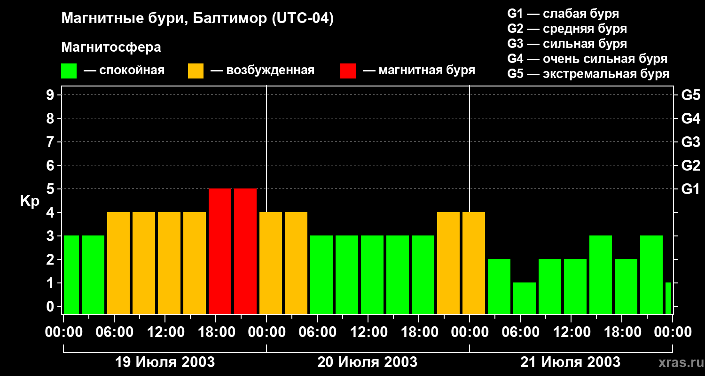Click the '20 Июля 2003' date label
Image resolution: width=705 pixels, height=376 pixels.
(368, 362)
